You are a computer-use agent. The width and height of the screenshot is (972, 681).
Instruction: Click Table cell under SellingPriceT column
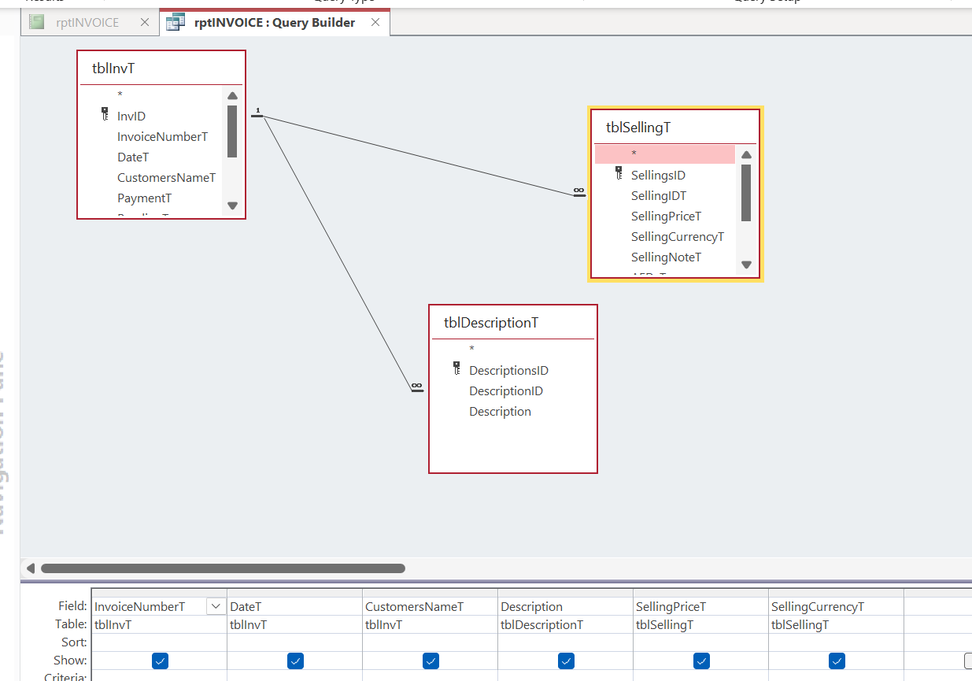(x=700, y=624)
